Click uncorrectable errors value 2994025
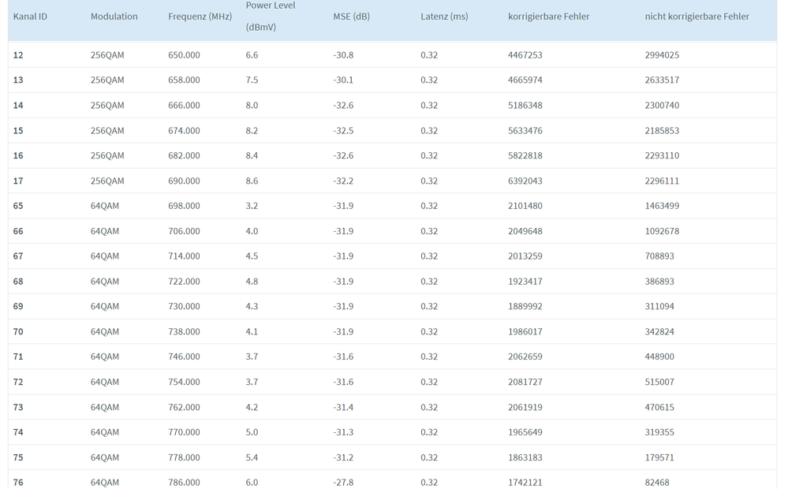788x489 pixels. coord(662,55)
